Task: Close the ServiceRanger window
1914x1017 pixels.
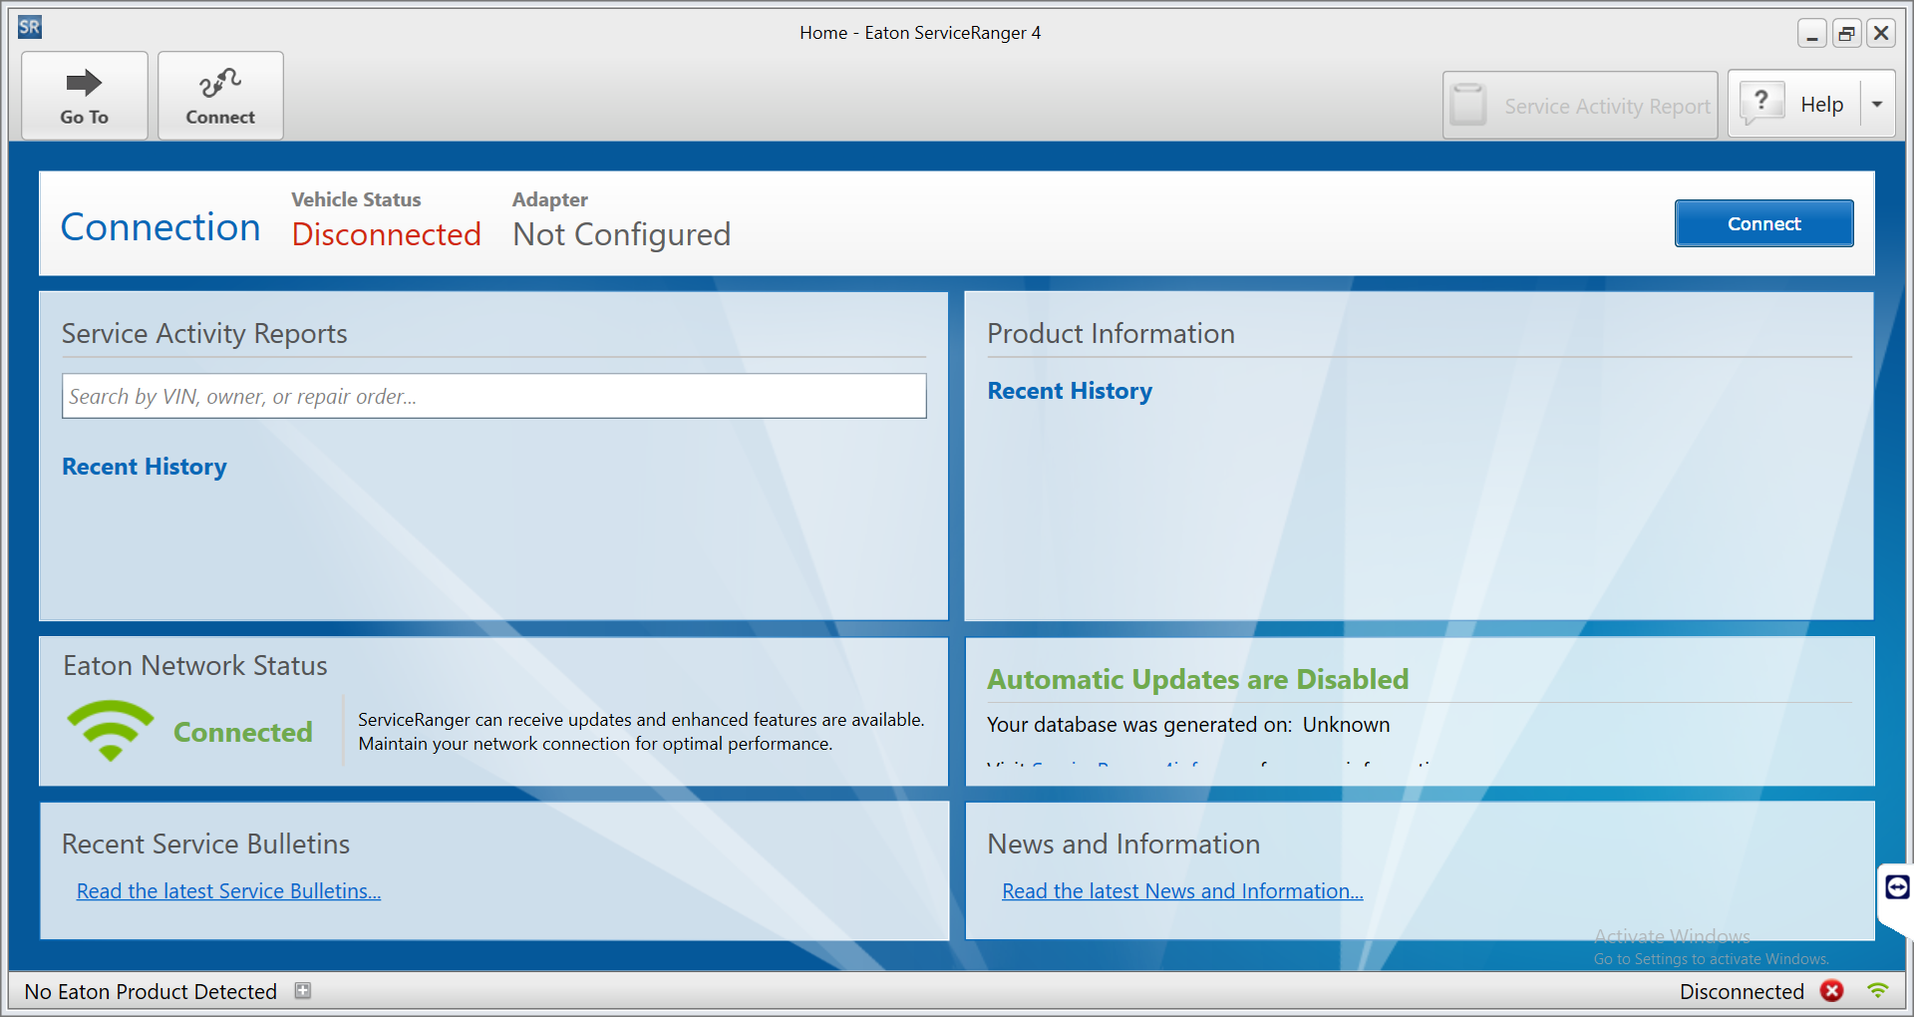Action: [1881, 34]
